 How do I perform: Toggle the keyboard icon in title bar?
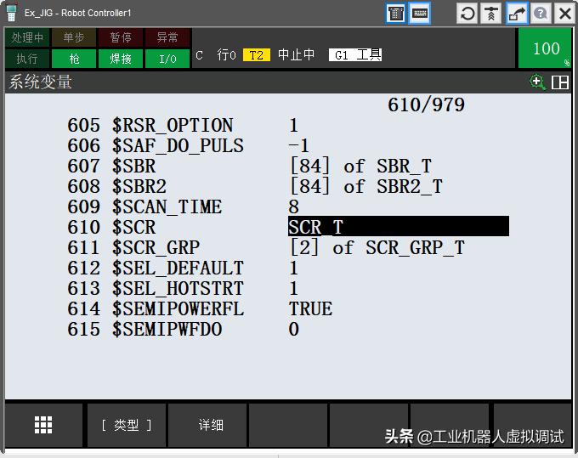[x=420, y=14]
